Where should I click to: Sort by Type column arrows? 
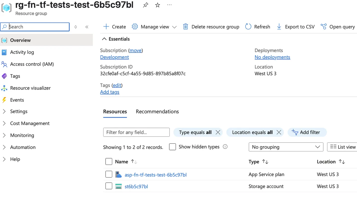pyautogui.click(x=265, y=162)
